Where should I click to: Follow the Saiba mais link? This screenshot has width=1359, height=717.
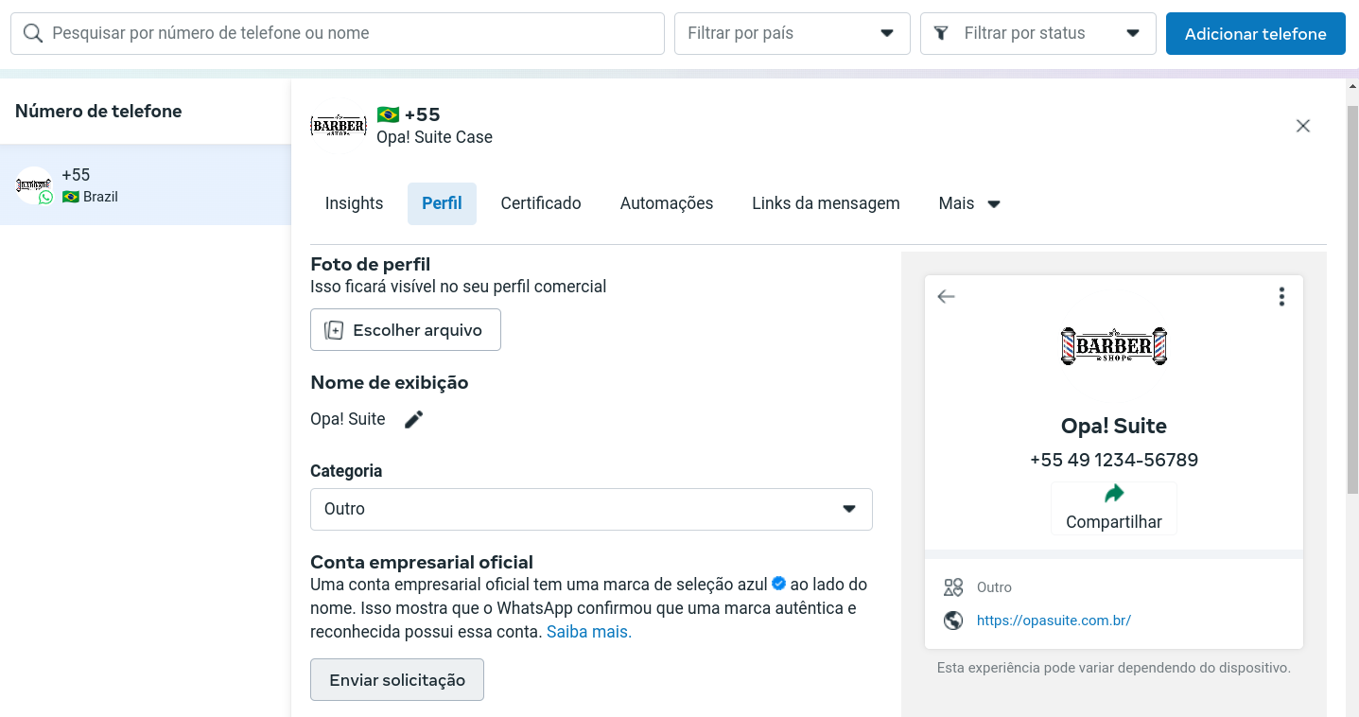589,632
